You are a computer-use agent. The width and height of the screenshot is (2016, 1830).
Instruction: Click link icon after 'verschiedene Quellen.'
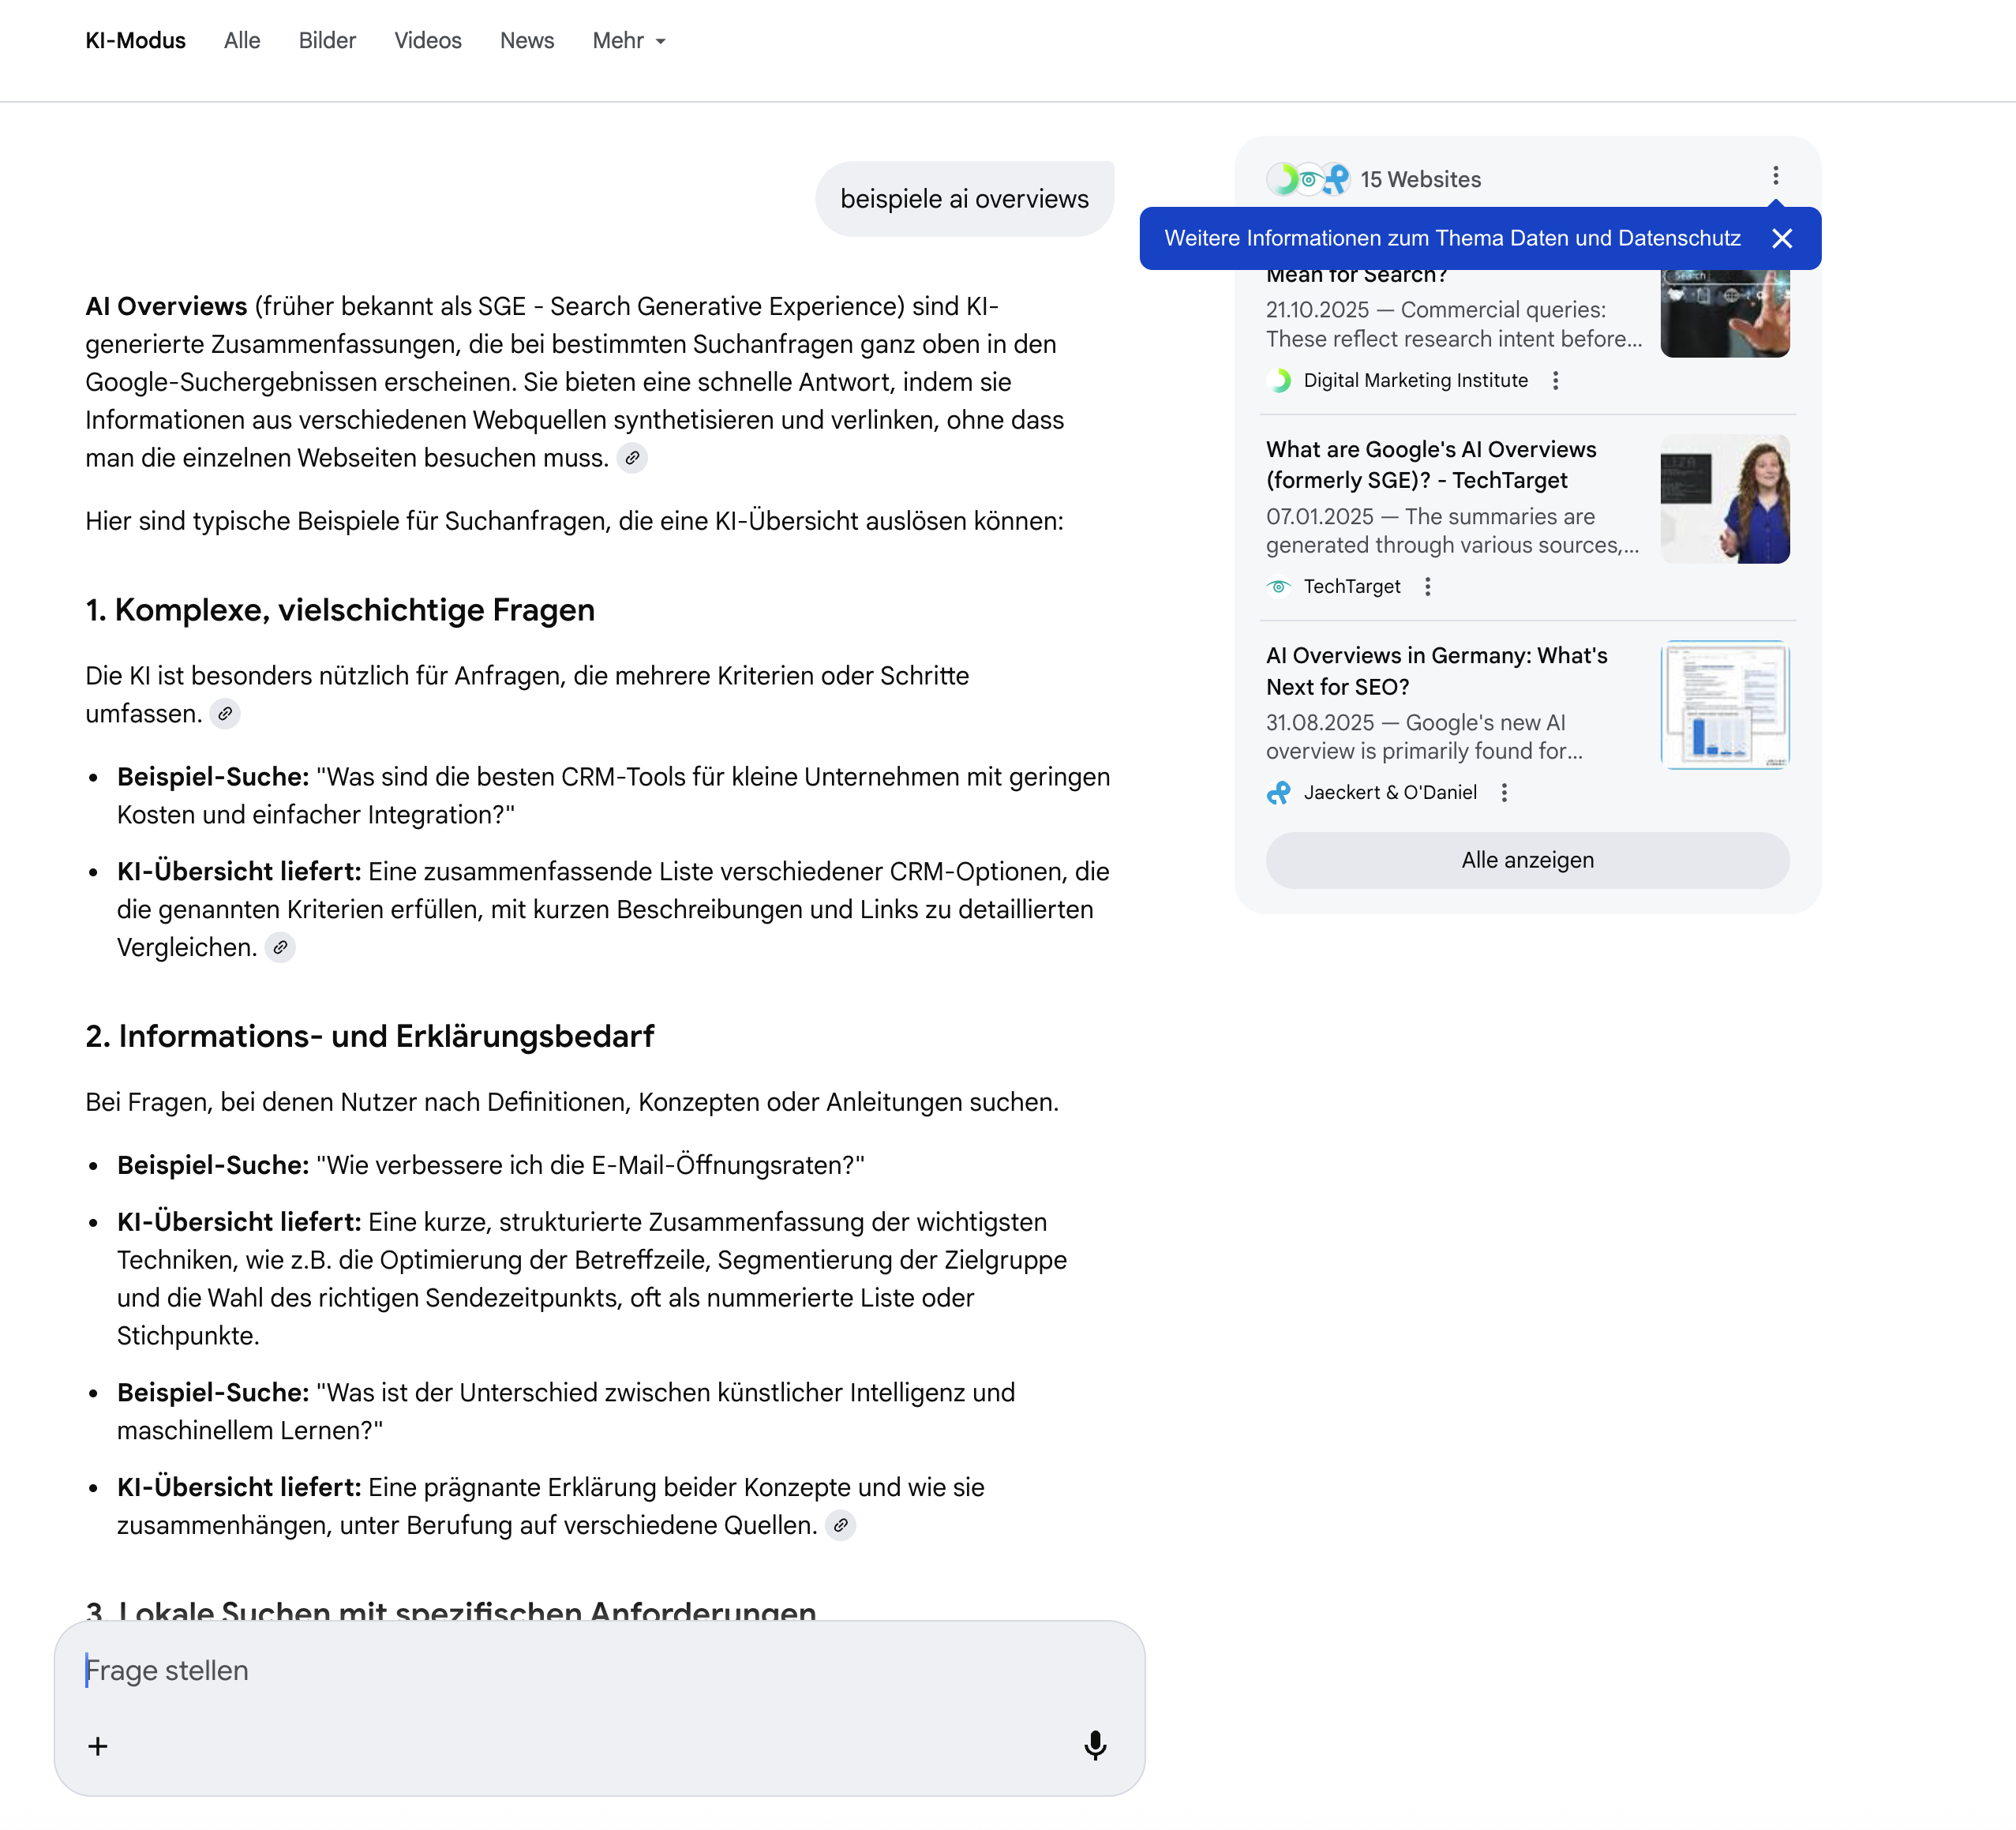point(841,1525)
